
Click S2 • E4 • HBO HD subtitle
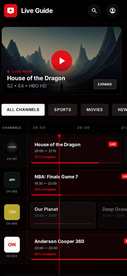pyautogui.click(x=27, y=86)
